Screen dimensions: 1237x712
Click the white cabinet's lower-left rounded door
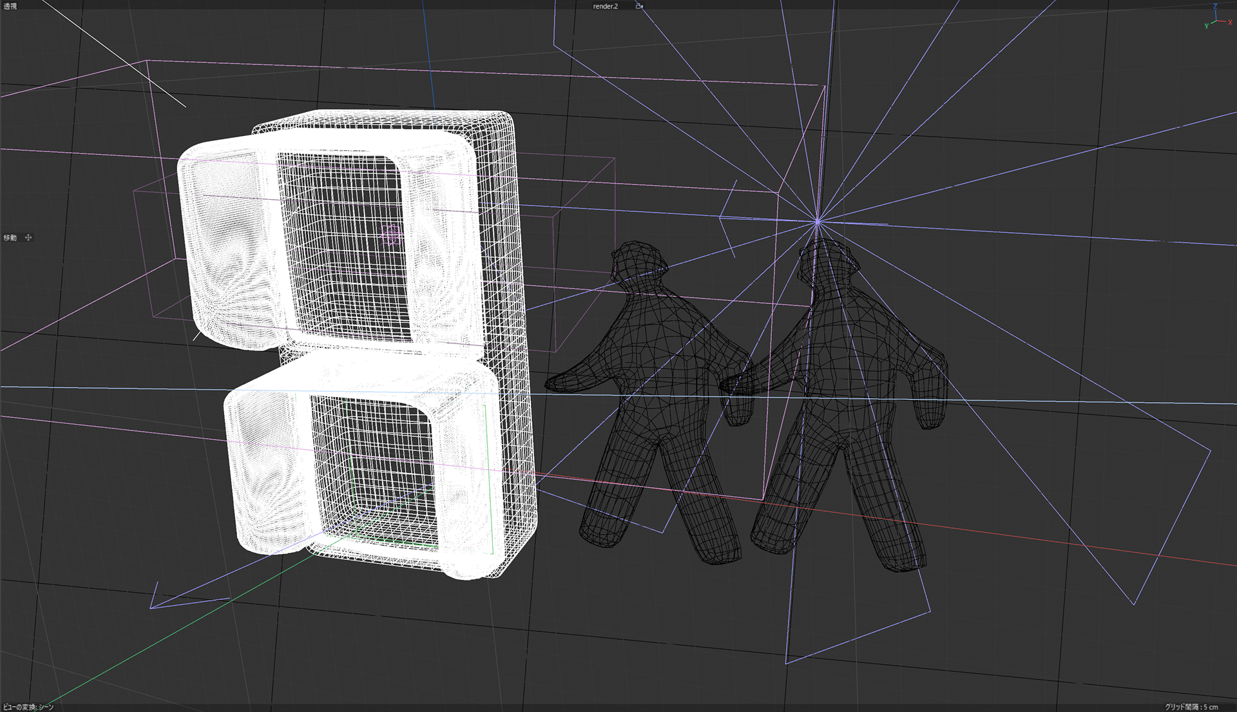click(267, 470)
